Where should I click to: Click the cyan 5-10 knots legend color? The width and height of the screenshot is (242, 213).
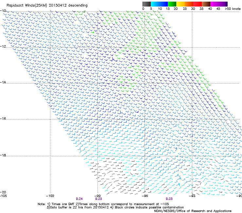[x=155, y=4]
